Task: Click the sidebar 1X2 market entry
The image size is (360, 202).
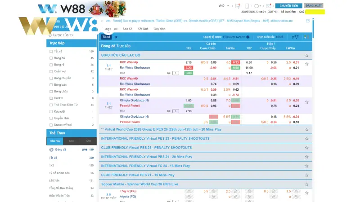Action: [51, 165]
